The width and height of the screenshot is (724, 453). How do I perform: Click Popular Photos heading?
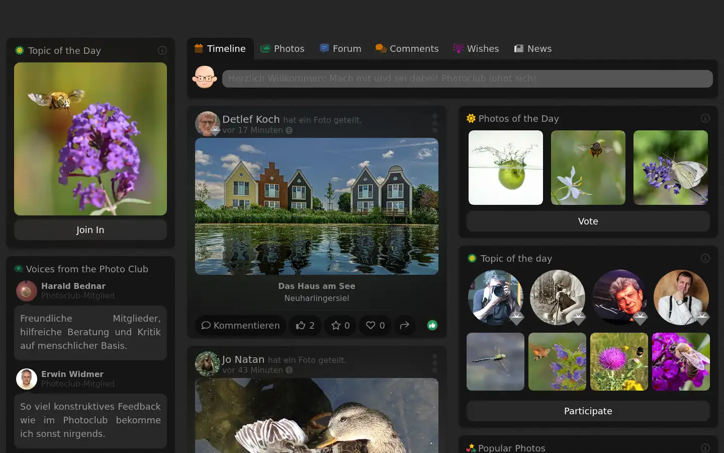coord(512,448)
